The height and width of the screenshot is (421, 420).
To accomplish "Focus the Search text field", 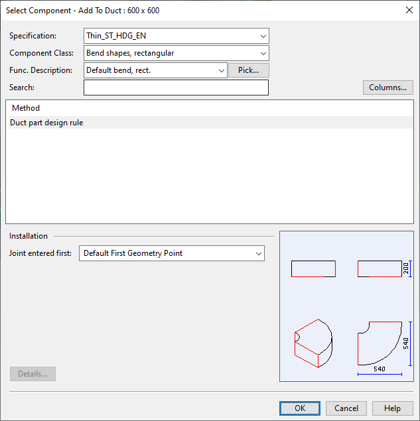I will point(176,88).
